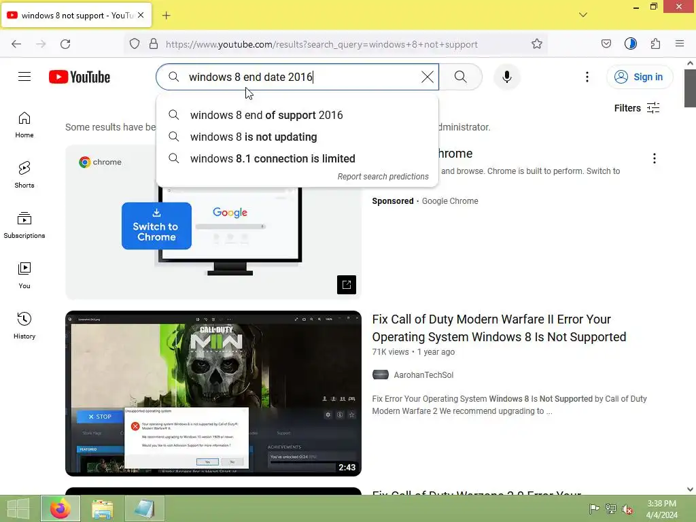The width and height of the screenshot is (696, 522).
Task: Open History in the sidebar
Action: [x=24, y=326]
